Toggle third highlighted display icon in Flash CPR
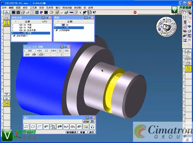The height and width of the screenshot is (143, 193). [41, 54]
